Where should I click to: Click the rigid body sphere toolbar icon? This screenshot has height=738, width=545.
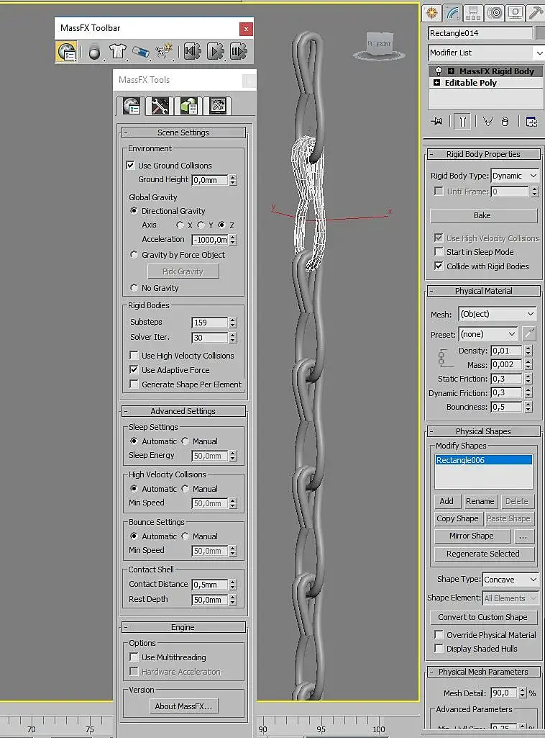94,53
